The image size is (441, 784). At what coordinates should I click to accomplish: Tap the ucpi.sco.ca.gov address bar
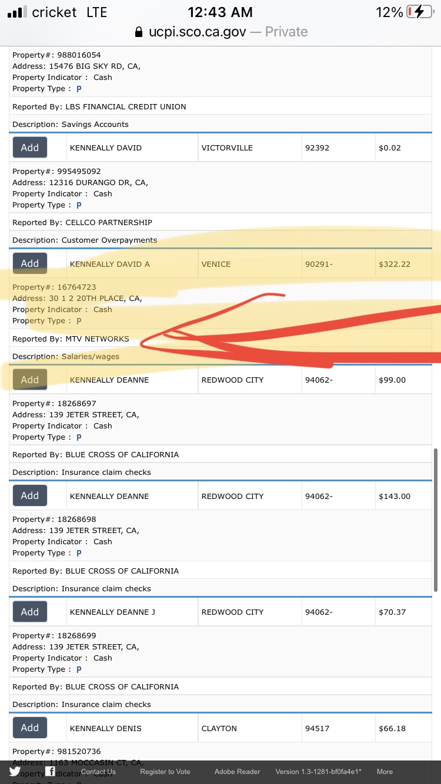(x=221, y=32)
